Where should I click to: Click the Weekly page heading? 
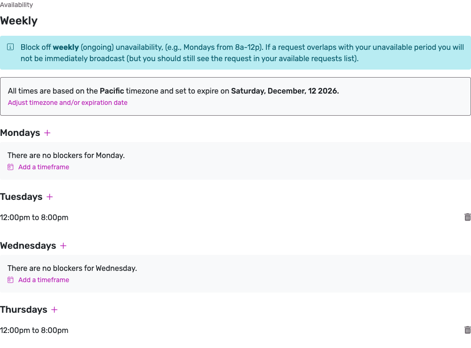(19, 21)
